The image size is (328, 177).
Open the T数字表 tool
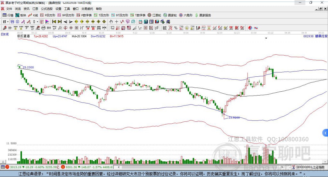138,15
